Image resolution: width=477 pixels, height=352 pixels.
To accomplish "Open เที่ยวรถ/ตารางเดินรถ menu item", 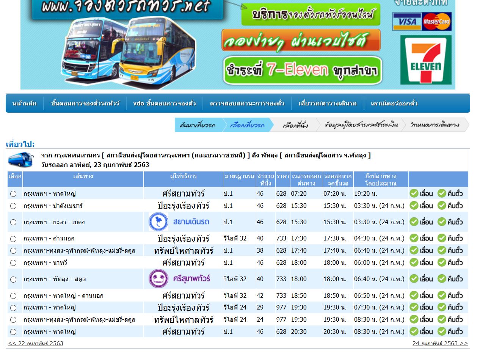I will coord(328,103).
